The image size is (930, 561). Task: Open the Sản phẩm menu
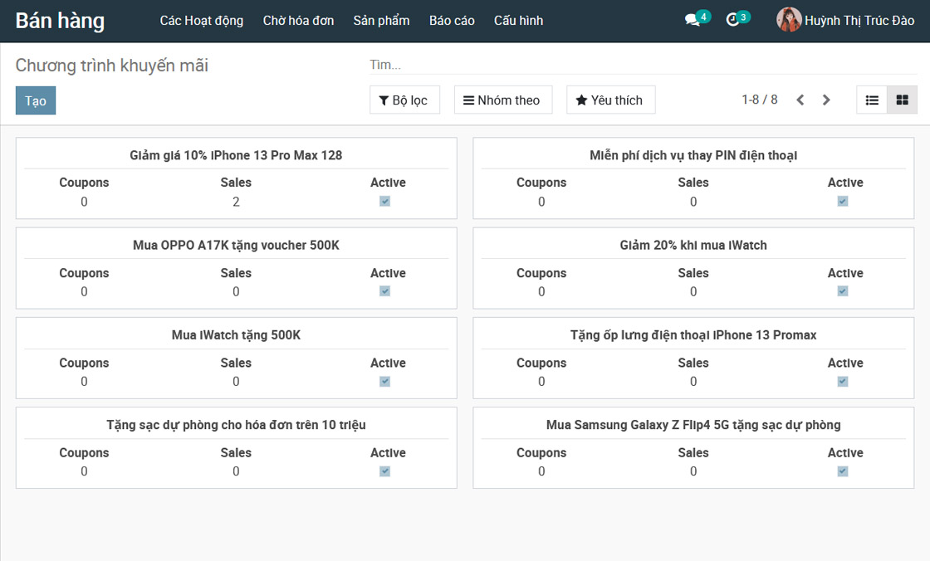pos(381,21)
